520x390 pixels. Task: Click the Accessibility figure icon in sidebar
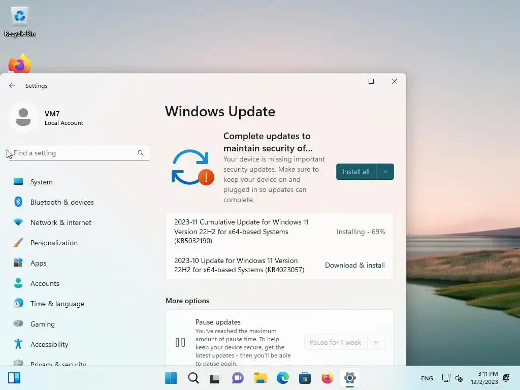point(18,344)
